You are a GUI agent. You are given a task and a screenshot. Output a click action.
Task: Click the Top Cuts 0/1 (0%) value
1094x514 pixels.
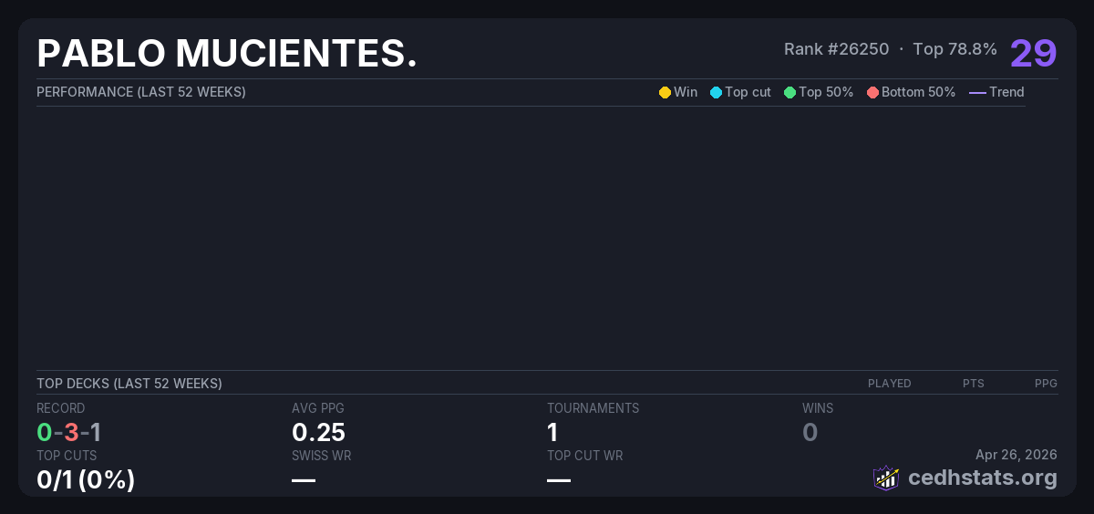(86, 479)
